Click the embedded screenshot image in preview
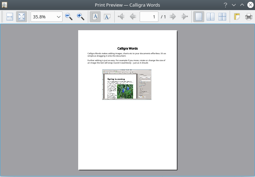The image size is (255, 177). (x=127, y=85)
